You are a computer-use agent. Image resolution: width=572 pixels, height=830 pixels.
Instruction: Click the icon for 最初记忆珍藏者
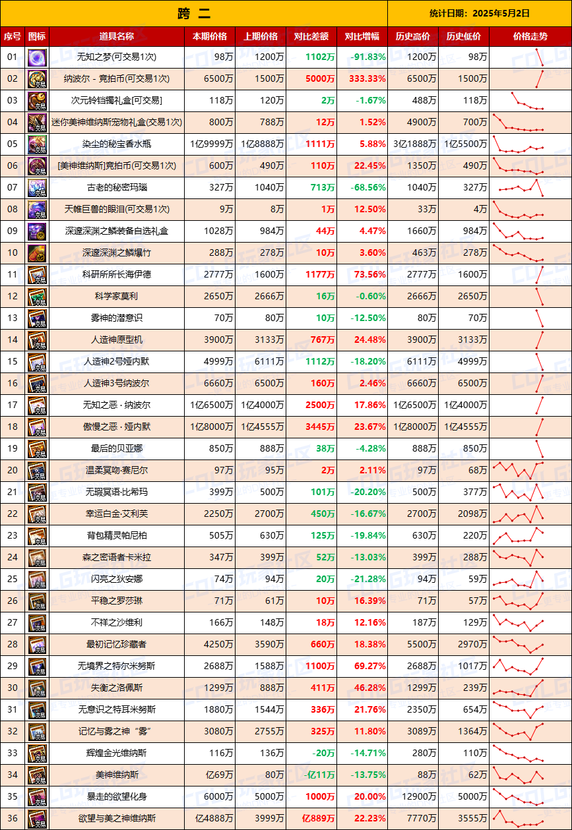point(37,644)
